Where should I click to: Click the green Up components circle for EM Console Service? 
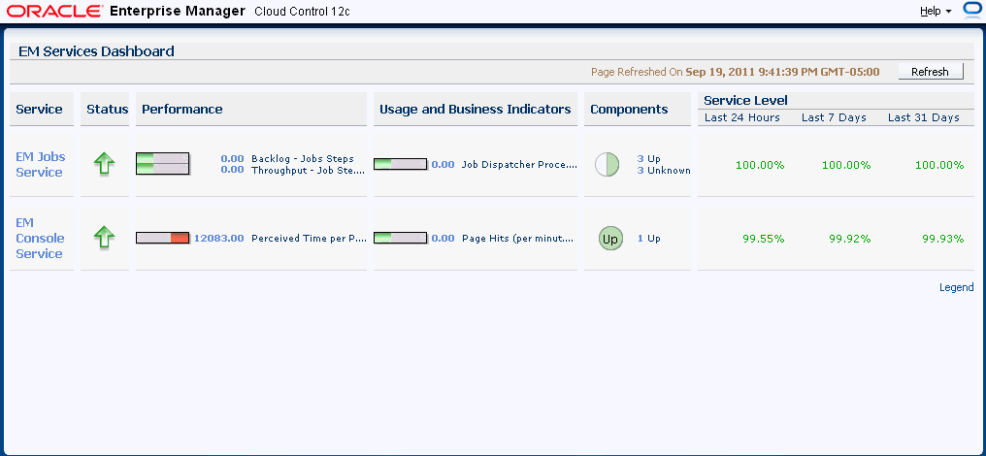(610, 239)
